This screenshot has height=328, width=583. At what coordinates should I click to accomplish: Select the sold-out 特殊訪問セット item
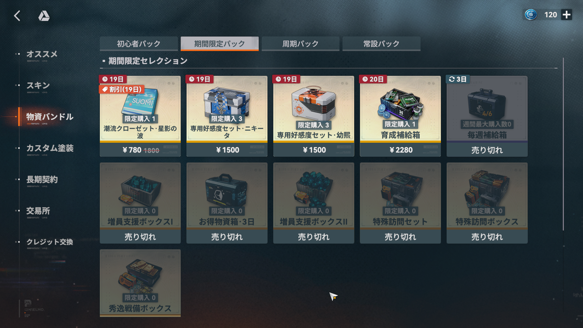(400, 203)
